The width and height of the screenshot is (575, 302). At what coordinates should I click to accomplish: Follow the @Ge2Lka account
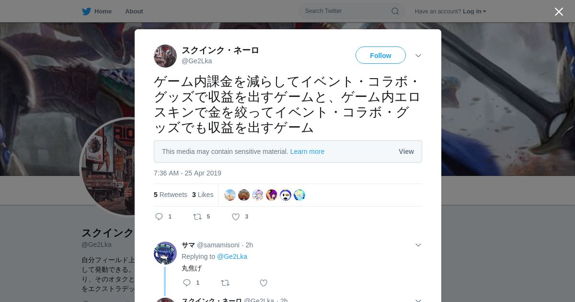tap(380, 56)
